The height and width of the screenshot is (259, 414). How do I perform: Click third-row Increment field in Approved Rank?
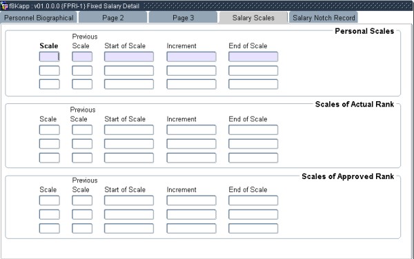click(191, 229)
